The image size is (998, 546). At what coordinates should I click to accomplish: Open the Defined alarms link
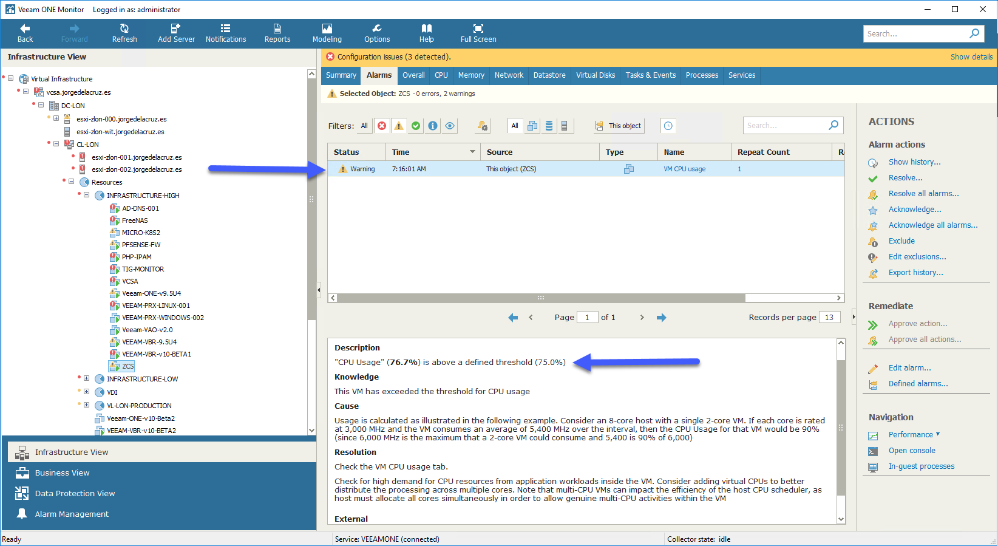(x=918, y=384)
